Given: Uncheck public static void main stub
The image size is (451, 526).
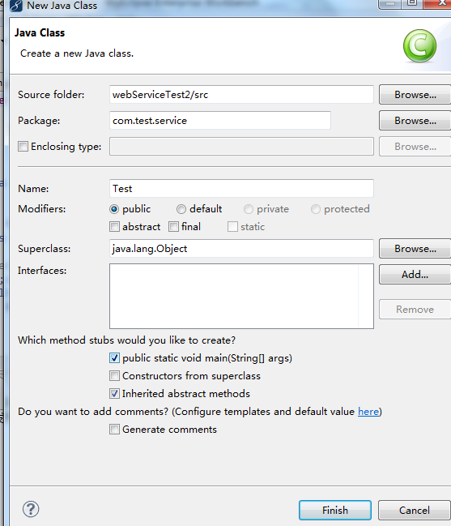Looking at the screenshot, I should point(114,358).
